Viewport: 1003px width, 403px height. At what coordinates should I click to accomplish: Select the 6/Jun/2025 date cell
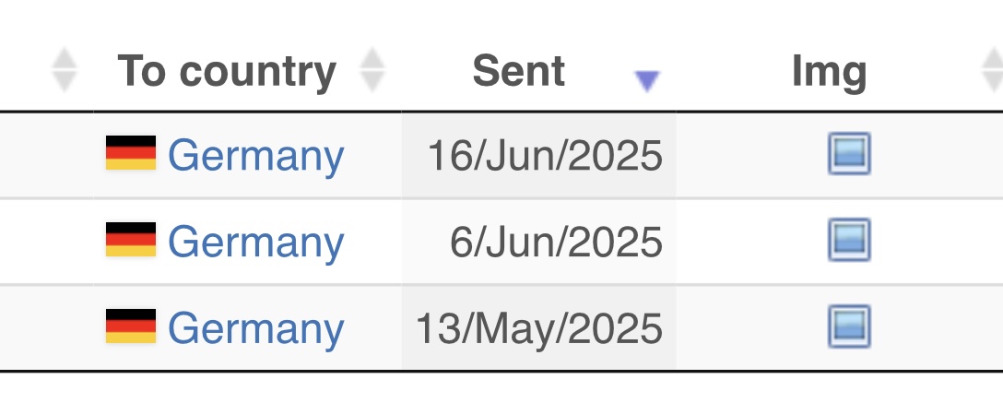click(x=538, y=242)
